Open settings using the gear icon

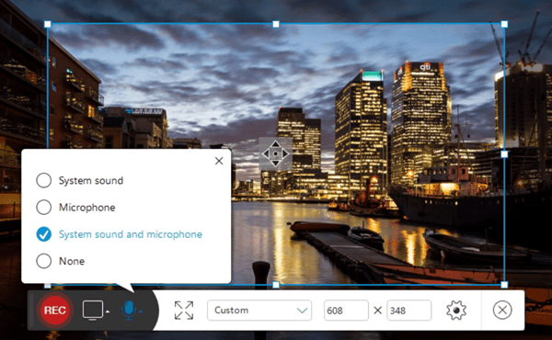point(456,310)
